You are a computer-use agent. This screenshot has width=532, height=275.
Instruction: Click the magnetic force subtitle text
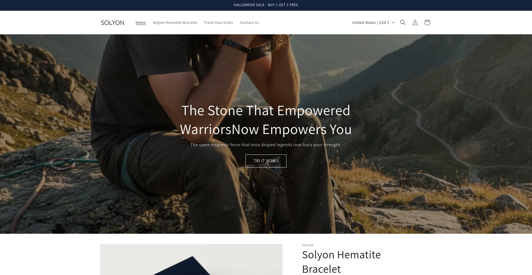[x=266, y=145]
